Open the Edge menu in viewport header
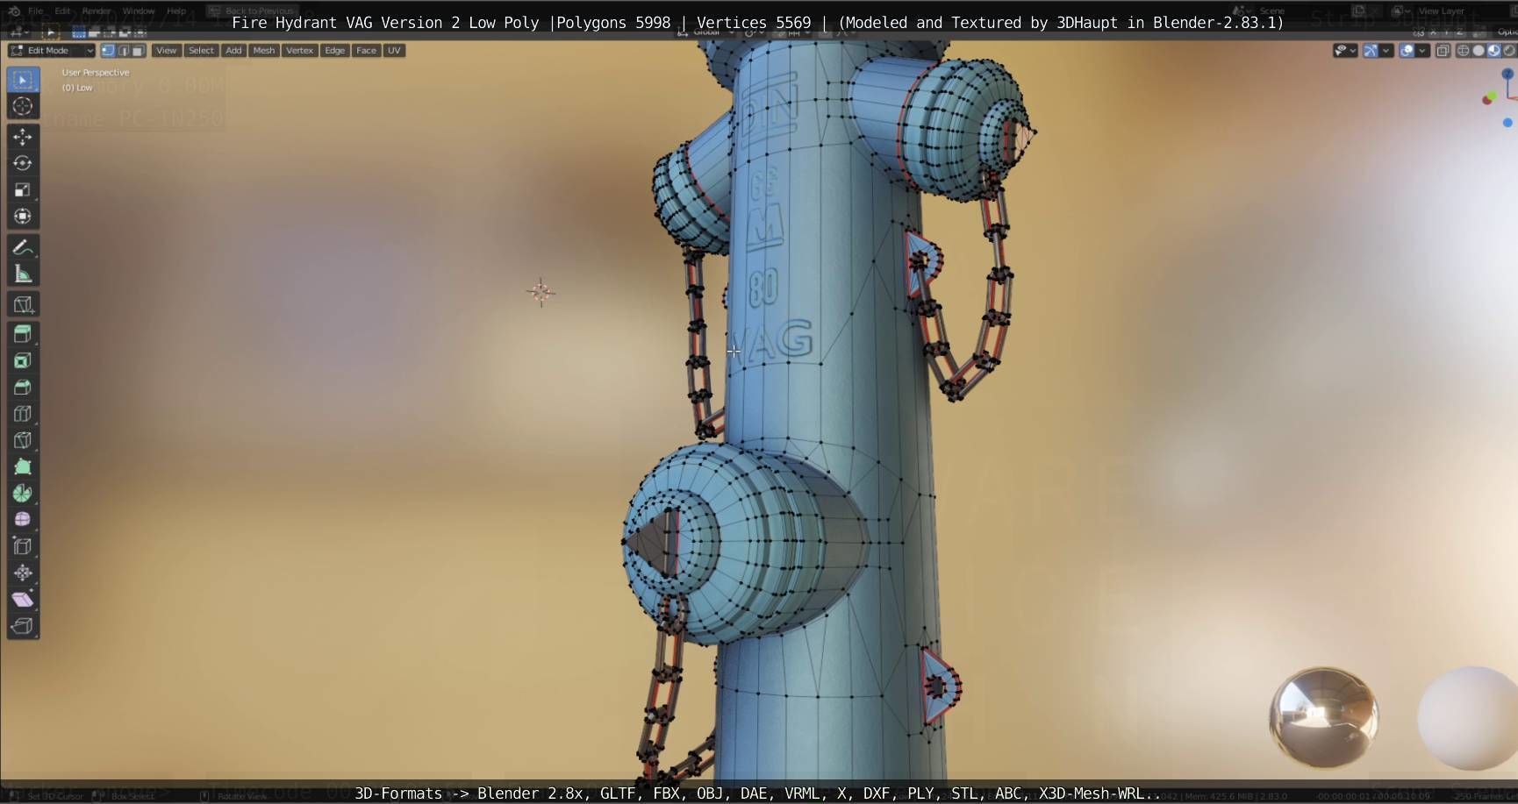Image resolution: width=1518 pixels, height=804 pixels. 335,51
